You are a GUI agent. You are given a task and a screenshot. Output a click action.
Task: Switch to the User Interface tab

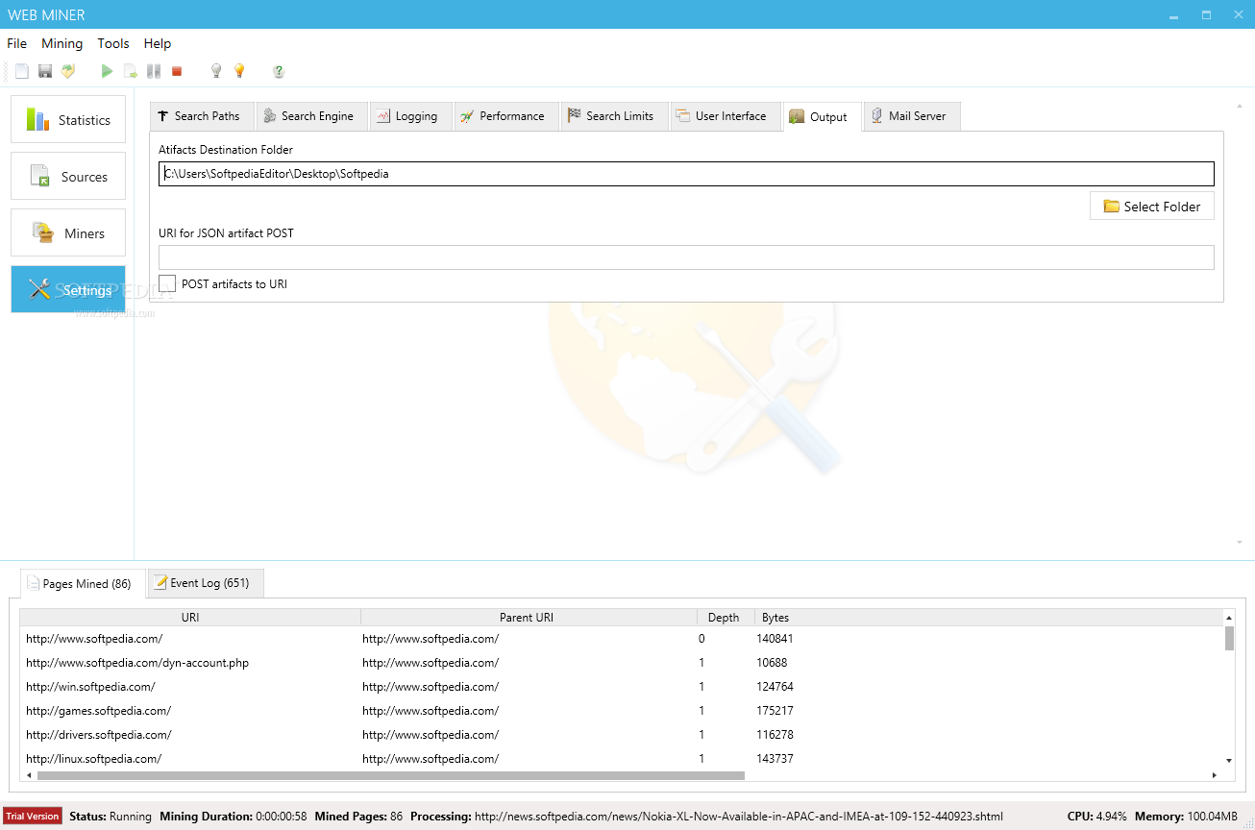point(726,116)
